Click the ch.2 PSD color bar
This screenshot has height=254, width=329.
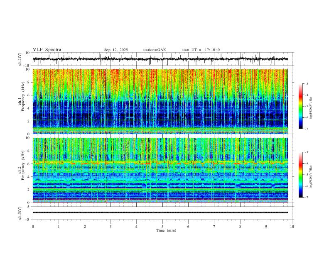301,175
